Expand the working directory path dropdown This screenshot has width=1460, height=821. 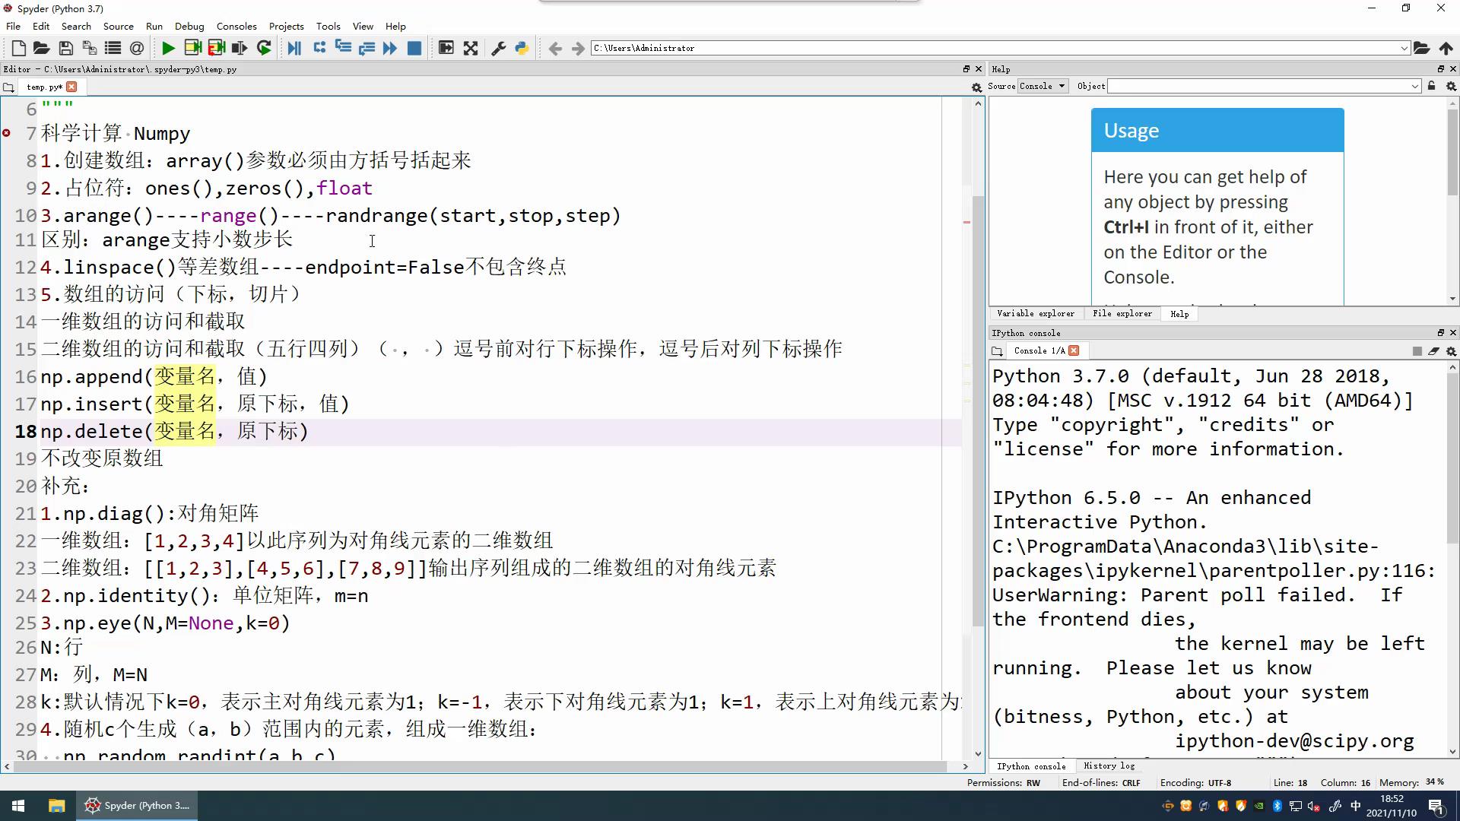1404,48
